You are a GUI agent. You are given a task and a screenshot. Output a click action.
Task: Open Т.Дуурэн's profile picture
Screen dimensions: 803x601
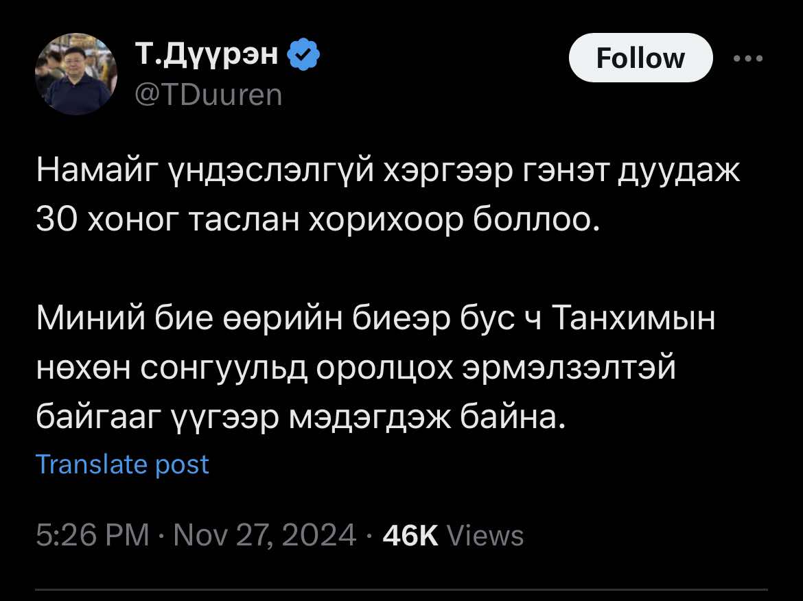(x=76, y=74)
